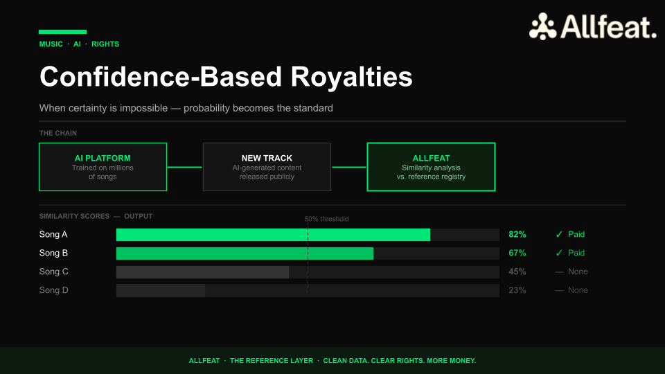This screenshot has width=665, height=374.
Task: Select the New Track box
Action: click(x=267, y=167)
